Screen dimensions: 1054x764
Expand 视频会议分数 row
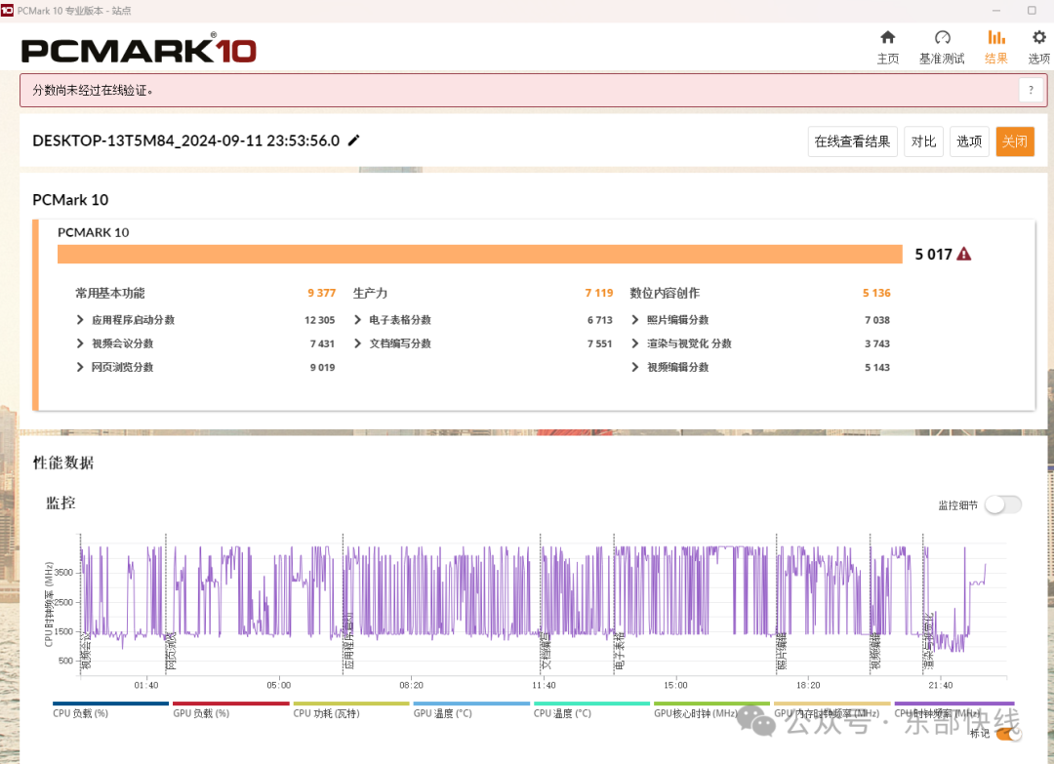click(x=80, y=343)
